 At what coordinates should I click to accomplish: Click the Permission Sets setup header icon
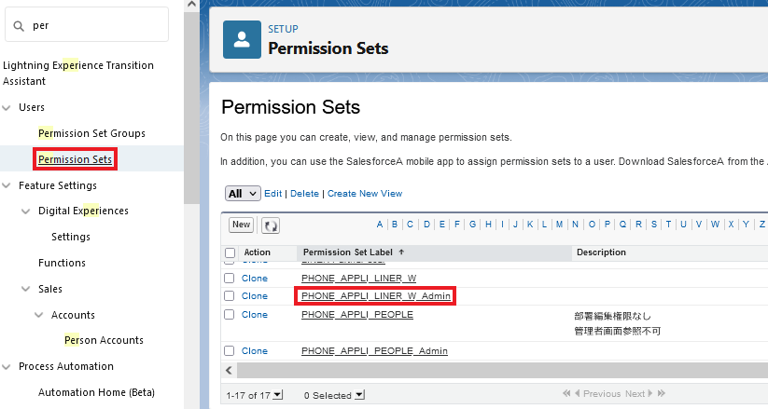click(242, 40)
